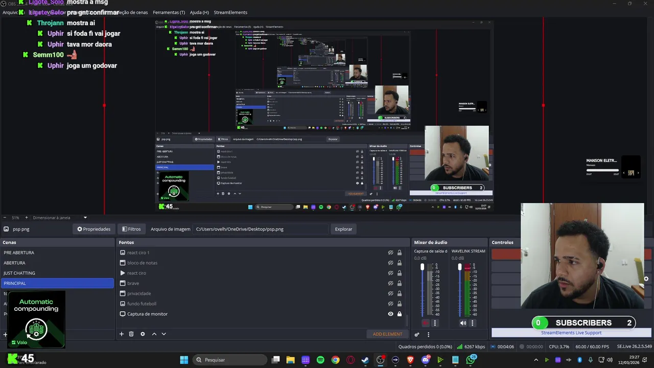
Task: Open WhatsApp from the taskbar
Action: (x=471, y=360)
